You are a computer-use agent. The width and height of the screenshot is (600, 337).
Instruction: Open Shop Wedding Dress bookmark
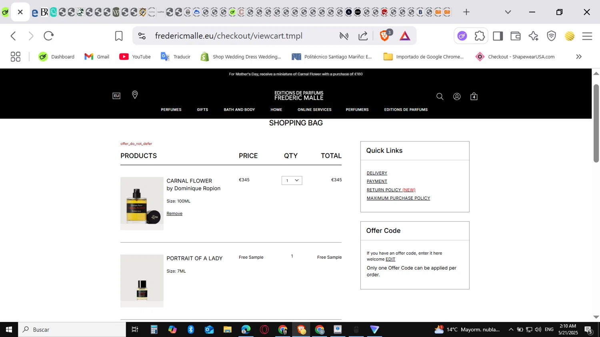coord(241,57)
